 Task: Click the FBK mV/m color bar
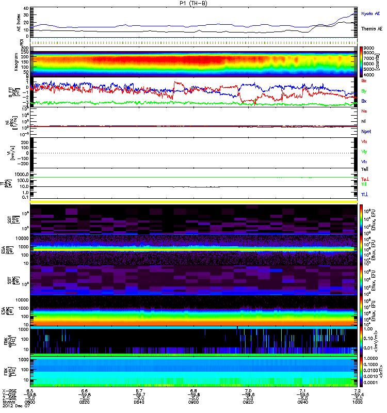361,342
